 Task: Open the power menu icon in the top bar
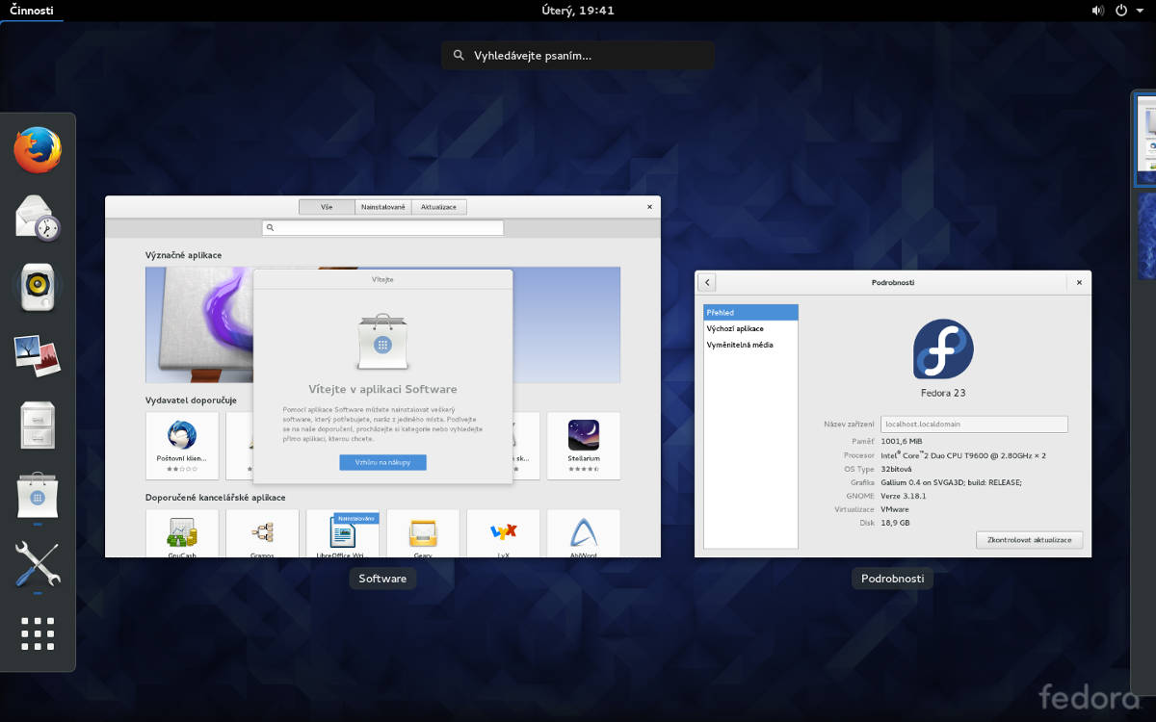[1121, 11]
